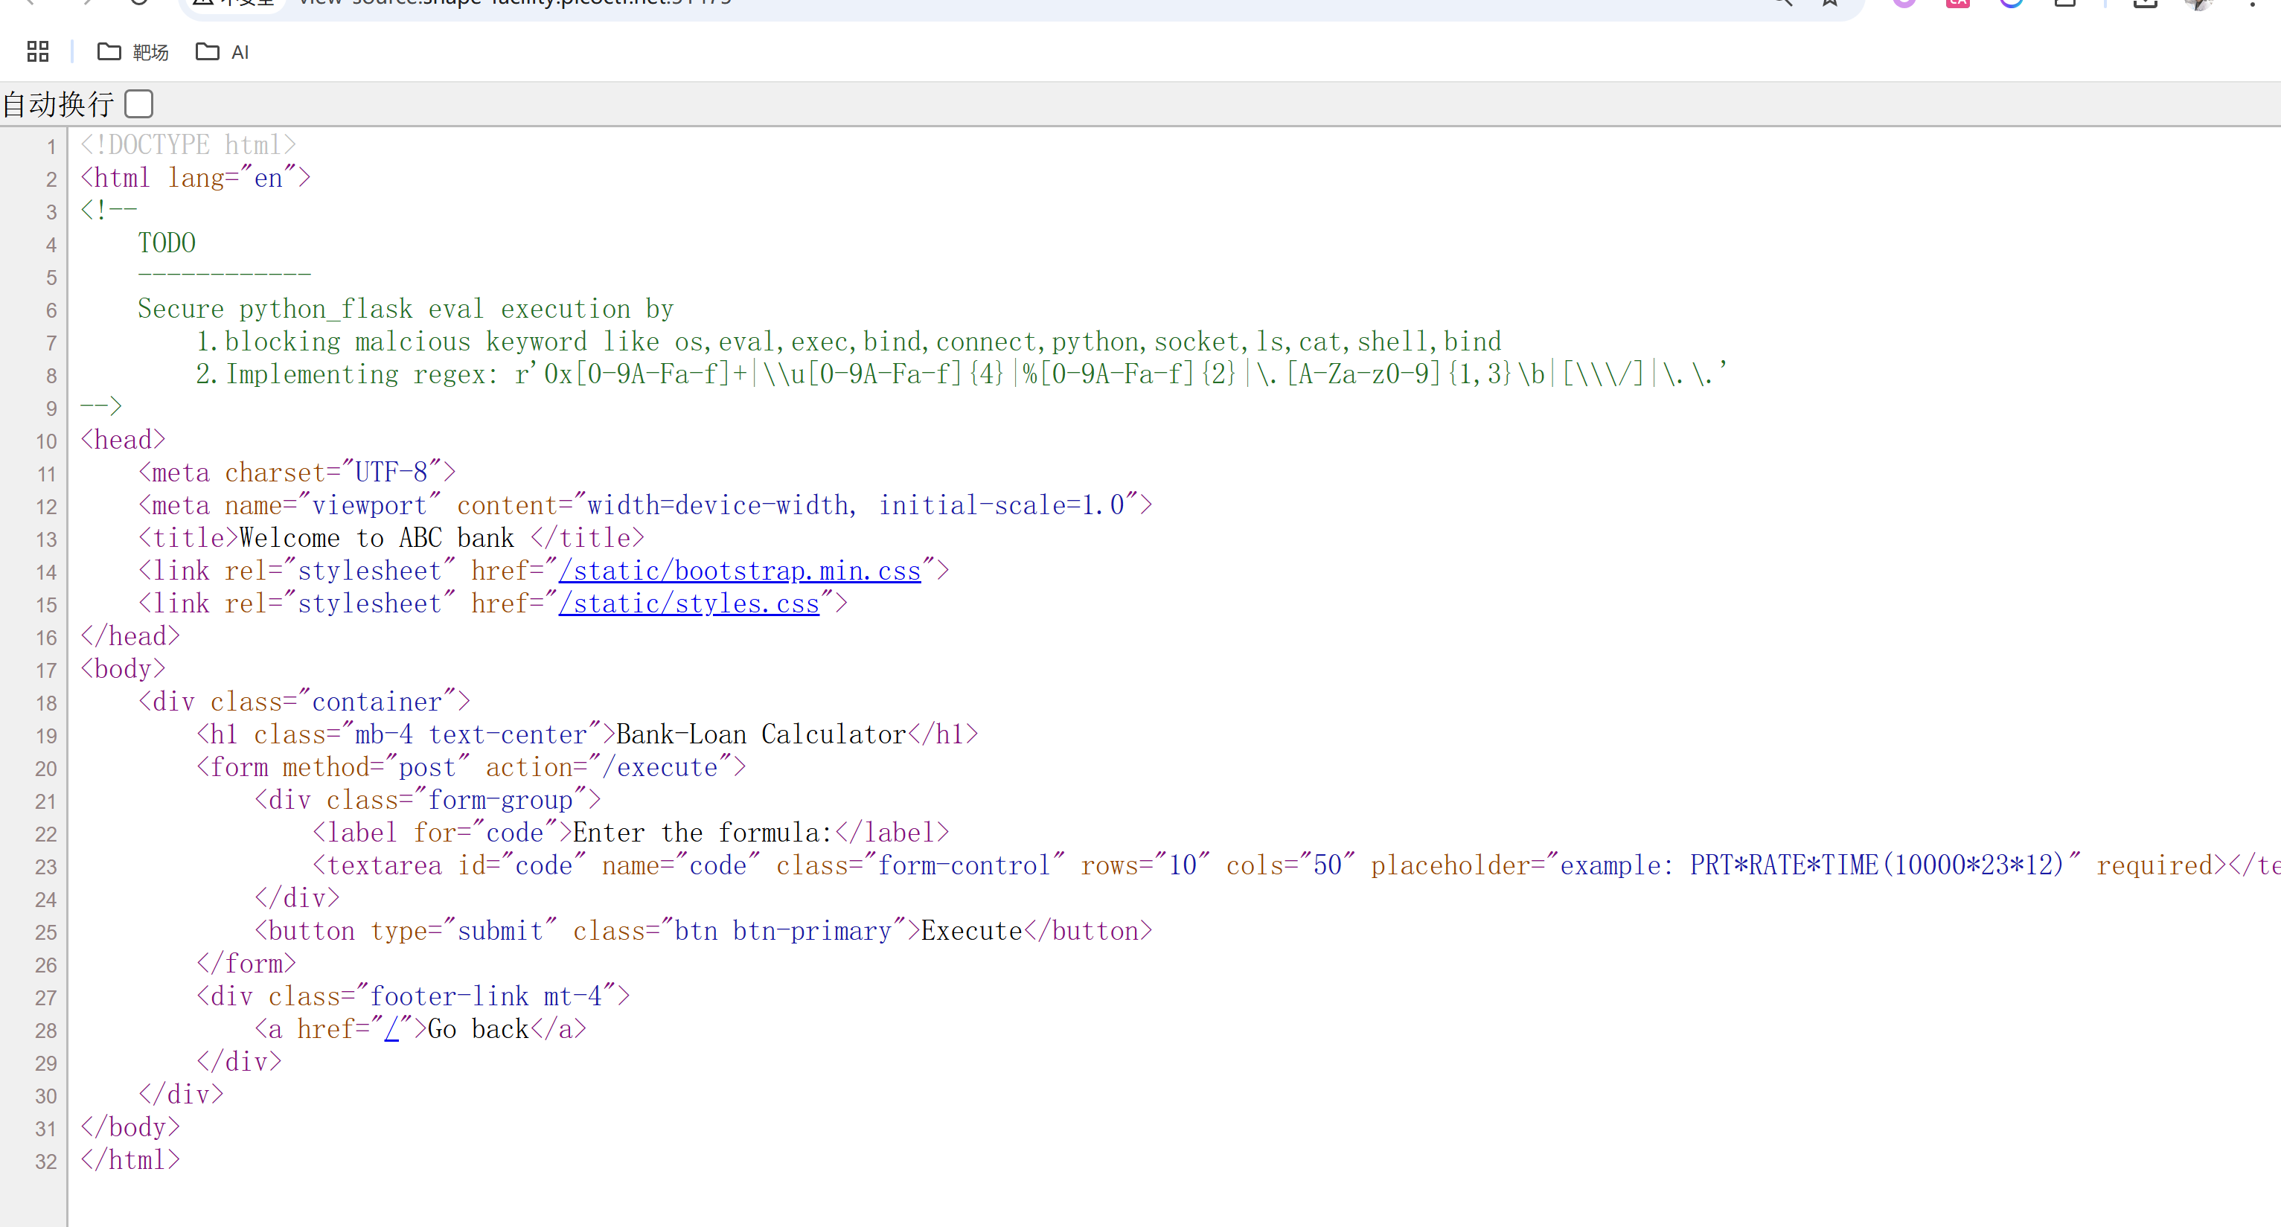Click the purple round extension icon
2281x1227 pixels.
[x=1904, y=3]
